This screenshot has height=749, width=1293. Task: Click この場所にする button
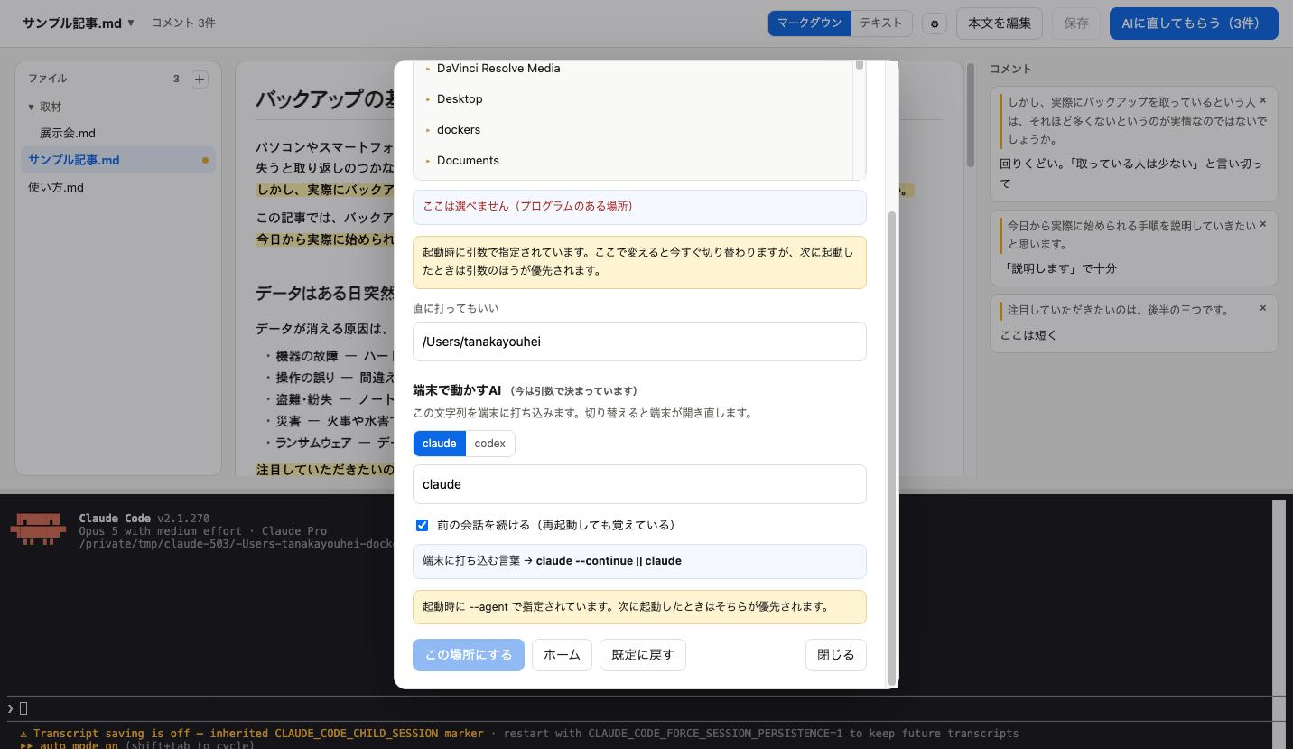coord(469,655)
